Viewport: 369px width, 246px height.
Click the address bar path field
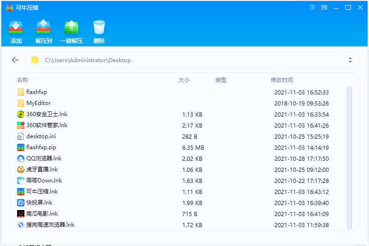tap(184, 60)
